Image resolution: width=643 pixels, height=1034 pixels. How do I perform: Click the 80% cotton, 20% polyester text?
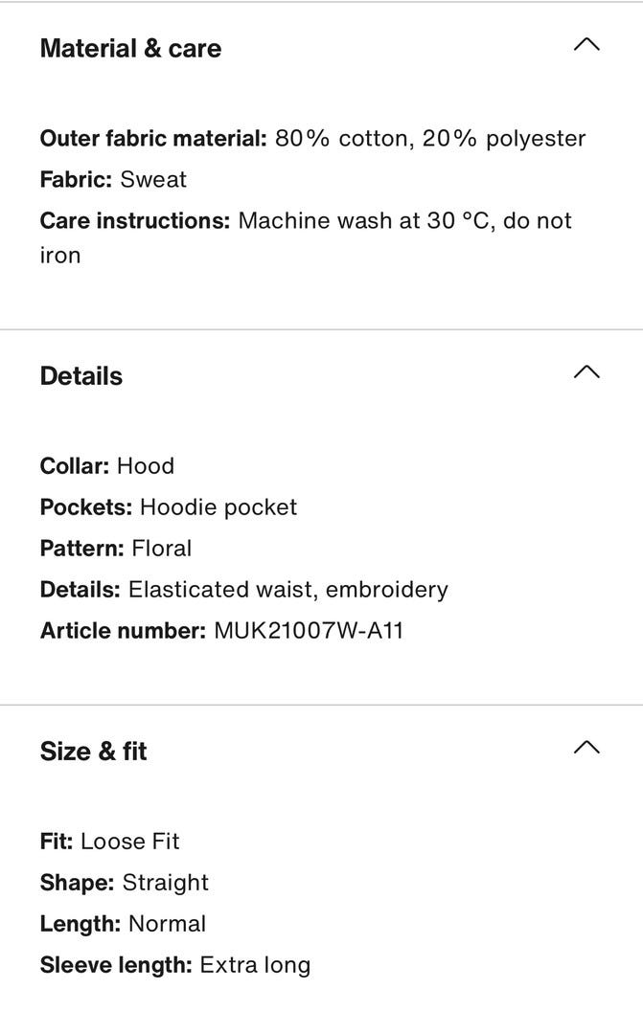tap(430, 139)
